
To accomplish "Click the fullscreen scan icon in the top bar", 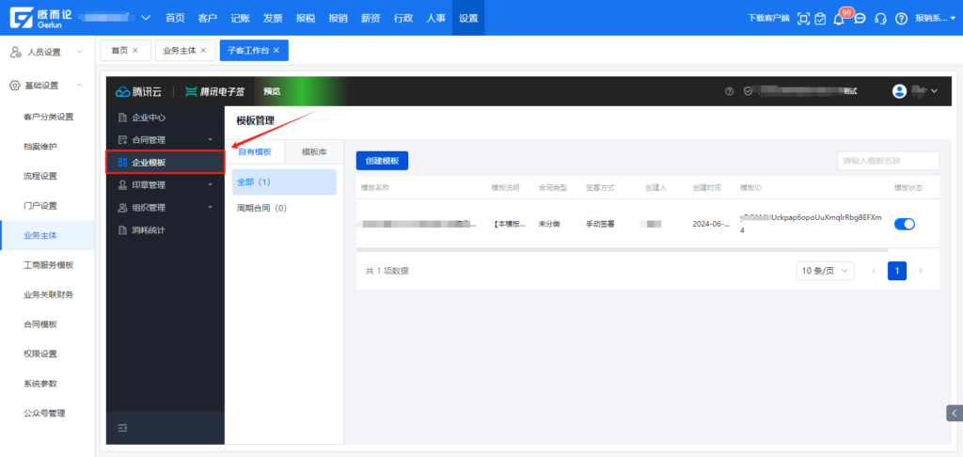I will coord(803,19).
